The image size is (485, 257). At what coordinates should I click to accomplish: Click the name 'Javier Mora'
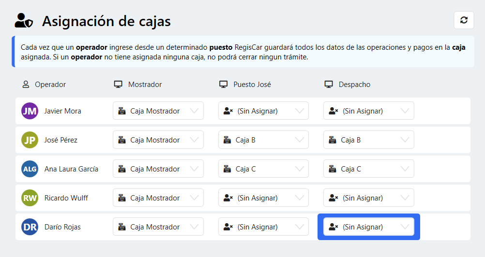pos(63,111)
